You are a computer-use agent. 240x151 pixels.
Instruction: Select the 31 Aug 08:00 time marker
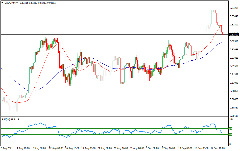tap(137, 148)
